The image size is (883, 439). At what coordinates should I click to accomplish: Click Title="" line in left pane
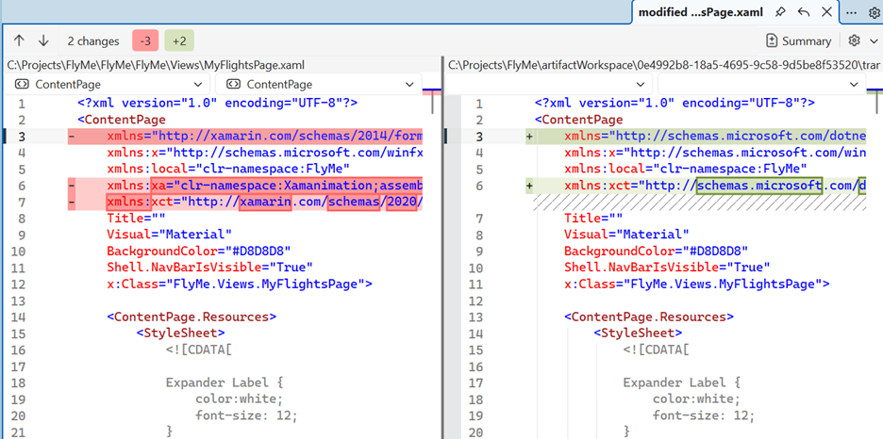pos(134,219)
